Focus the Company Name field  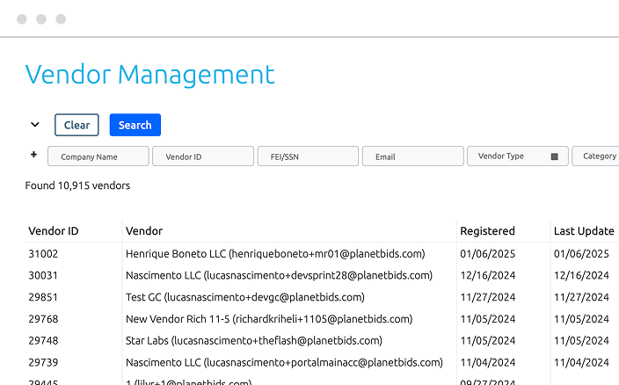tap(98, 156)
